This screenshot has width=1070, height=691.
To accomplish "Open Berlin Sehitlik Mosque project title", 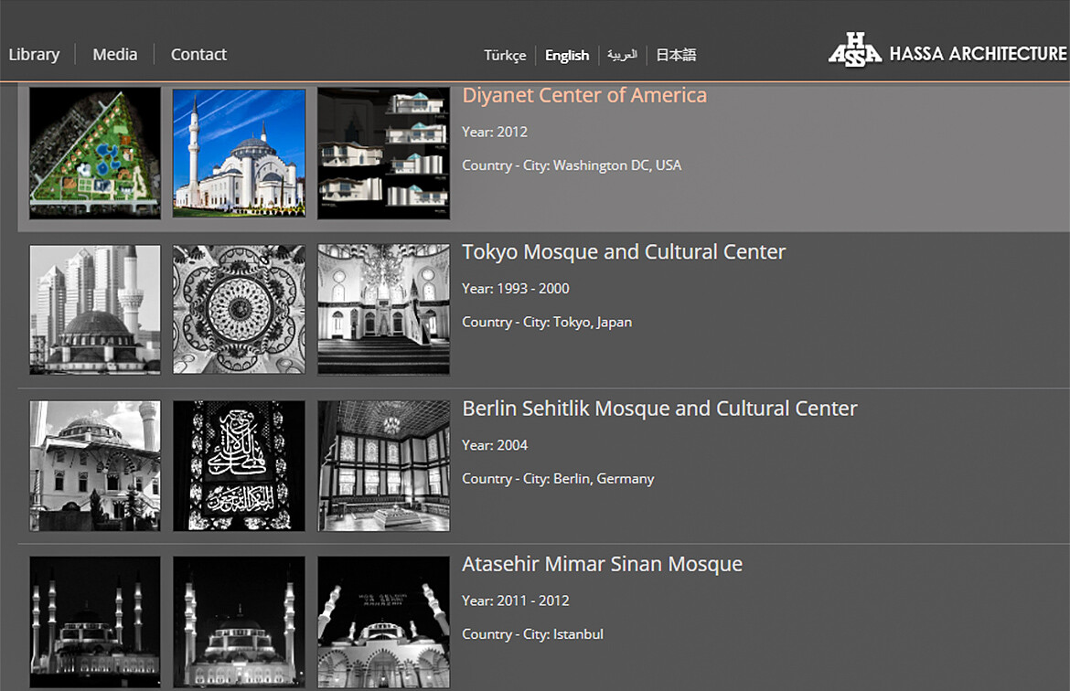I will coord(659,408).
